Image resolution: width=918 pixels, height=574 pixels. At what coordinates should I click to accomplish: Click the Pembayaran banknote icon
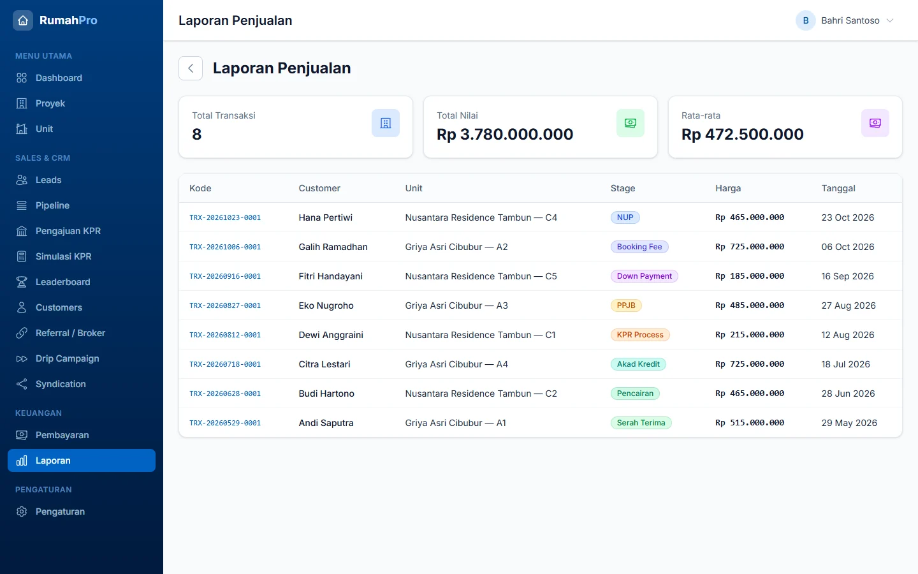[x=22, y=435]
